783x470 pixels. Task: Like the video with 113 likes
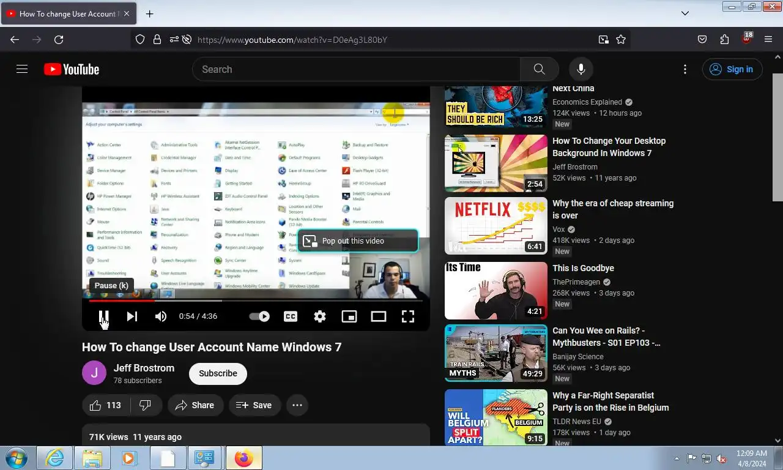click(x=105, y=405)
